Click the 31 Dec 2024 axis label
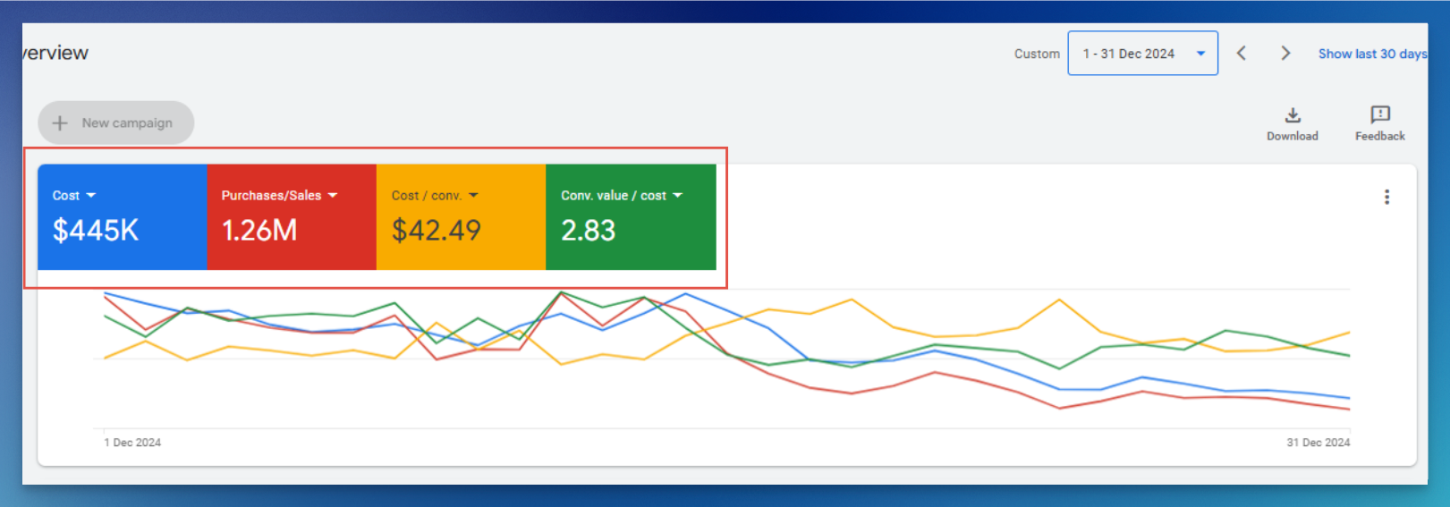Screen dimensions: 1450x507 1318,443
